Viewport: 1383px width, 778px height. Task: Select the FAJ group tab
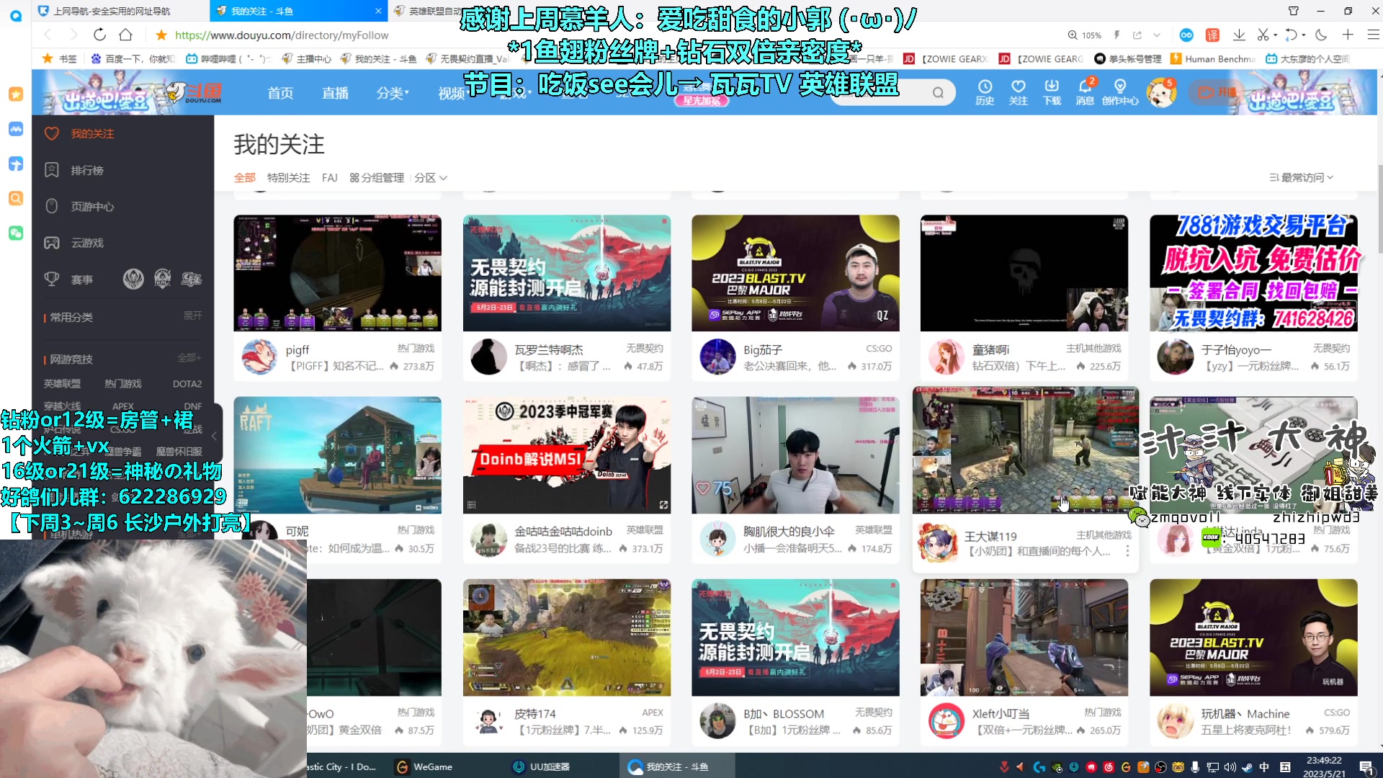click(330, 177)
